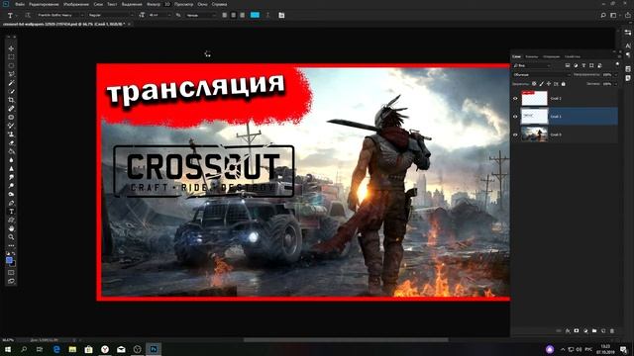634x356 pixels.
Task: Toggle lock image pixels brush icon
Action: point(542,84)
